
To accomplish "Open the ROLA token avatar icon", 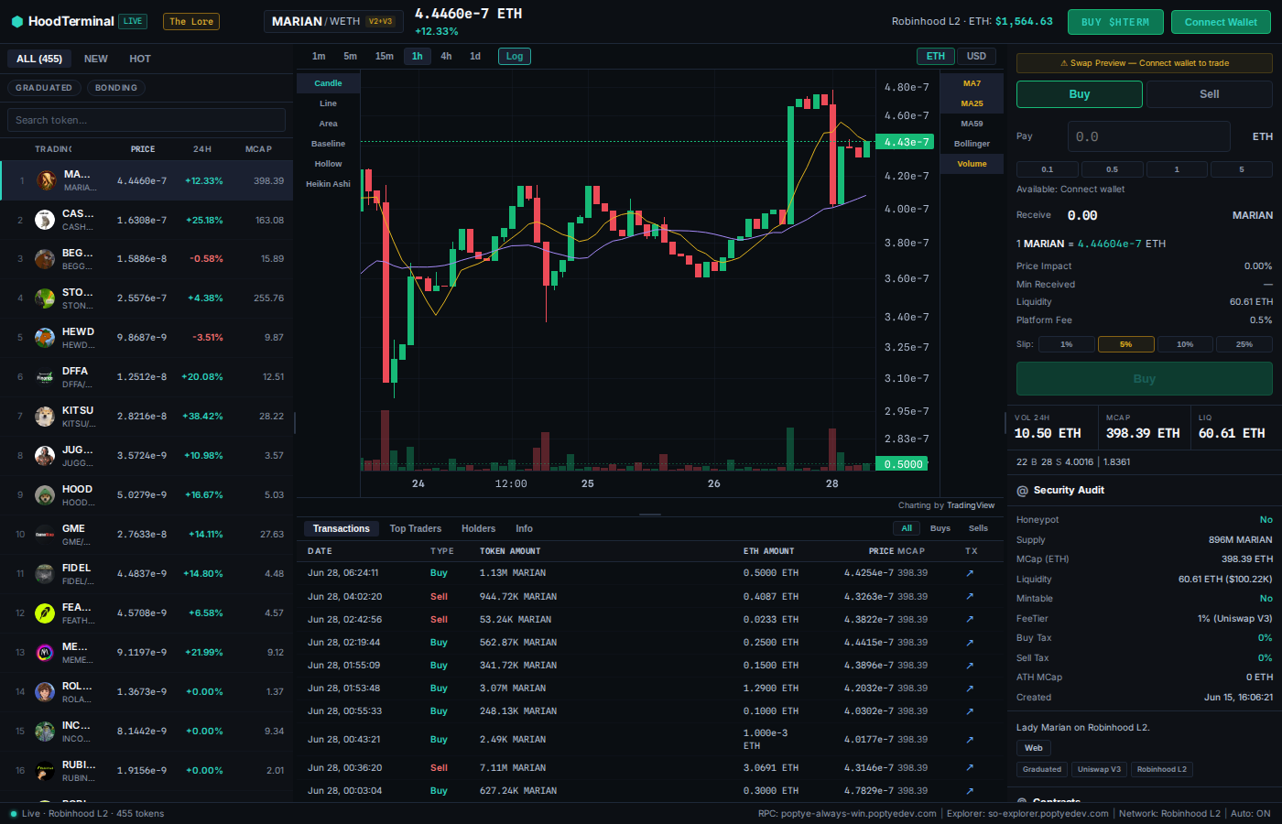I will pos(45,692).
